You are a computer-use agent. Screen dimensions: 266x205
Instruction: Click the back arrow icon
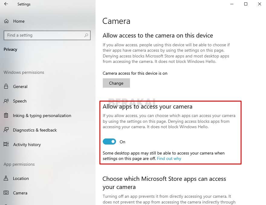click(6, 4)
